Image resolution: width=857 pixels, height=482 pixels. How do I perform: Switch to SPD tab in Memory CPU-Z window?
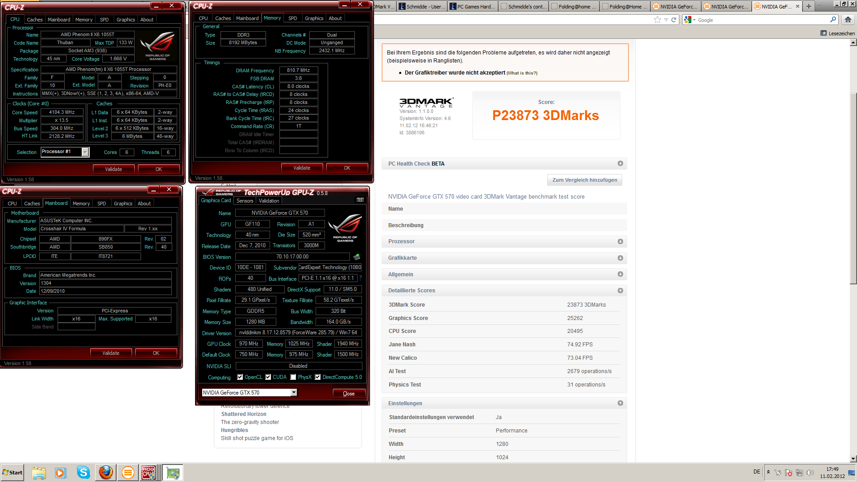pyautogui.click(x=293, y=18)
